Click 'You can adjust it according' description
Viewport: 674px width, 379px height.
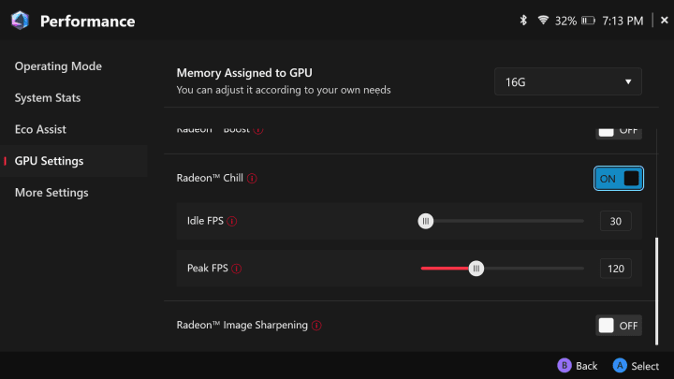click(x=284, y=90)
